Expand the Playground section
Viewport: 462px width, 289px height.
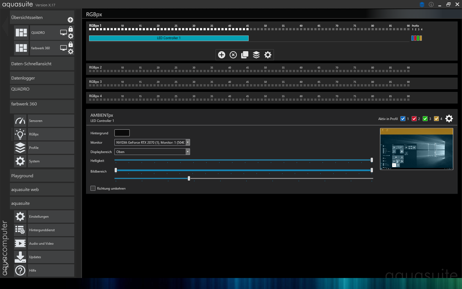pos(42,176)
